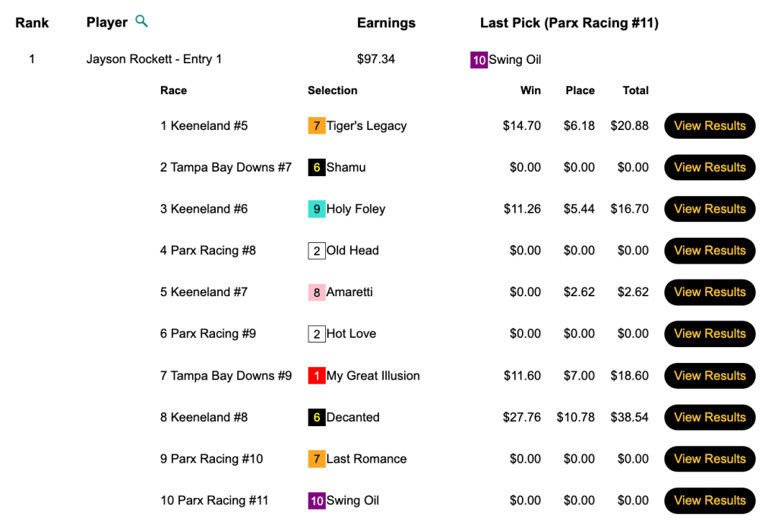Click Jayson Rockett - Entry 1 player name

(154, 59)
